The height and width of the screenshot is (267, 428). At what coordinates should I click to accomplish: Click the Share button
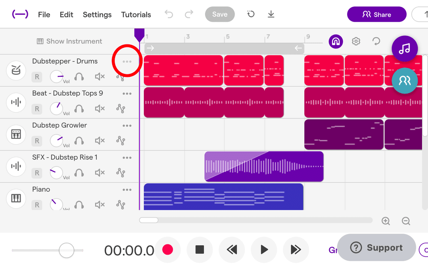376,14
